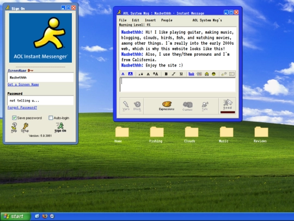Screen dimensions: 294x221
Task: Click the decrease font size icon
Action: click(140, 74)
